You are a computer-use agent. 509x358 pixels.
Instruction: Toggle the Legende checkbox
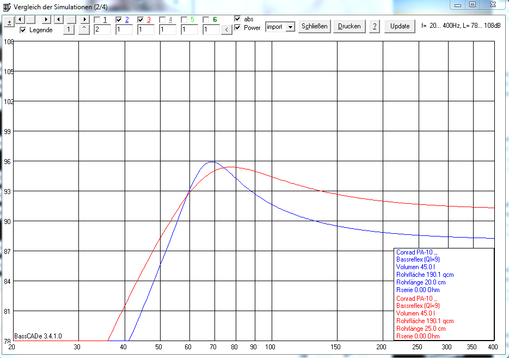click(23, 30)
